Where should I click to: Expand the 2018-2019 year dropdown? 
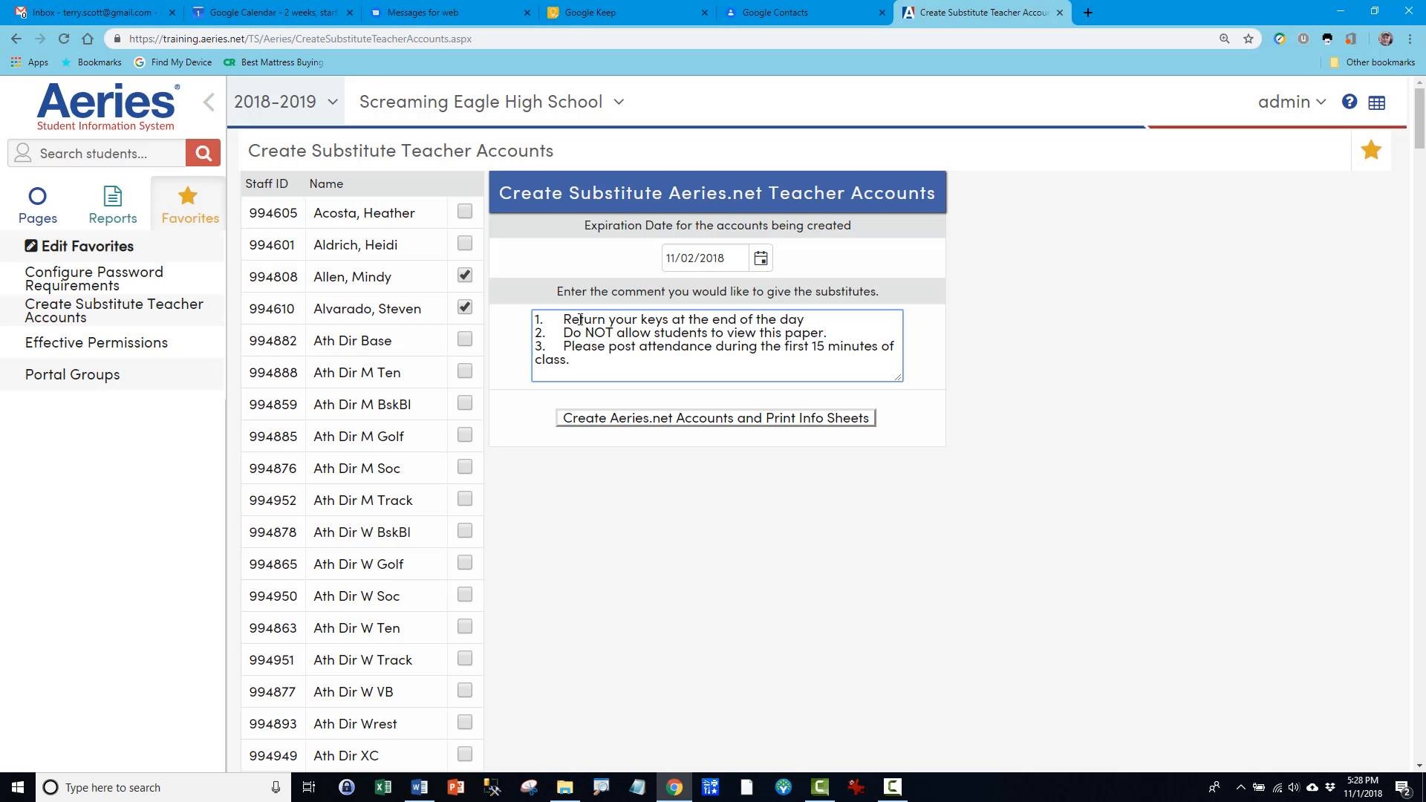(286, 102)
